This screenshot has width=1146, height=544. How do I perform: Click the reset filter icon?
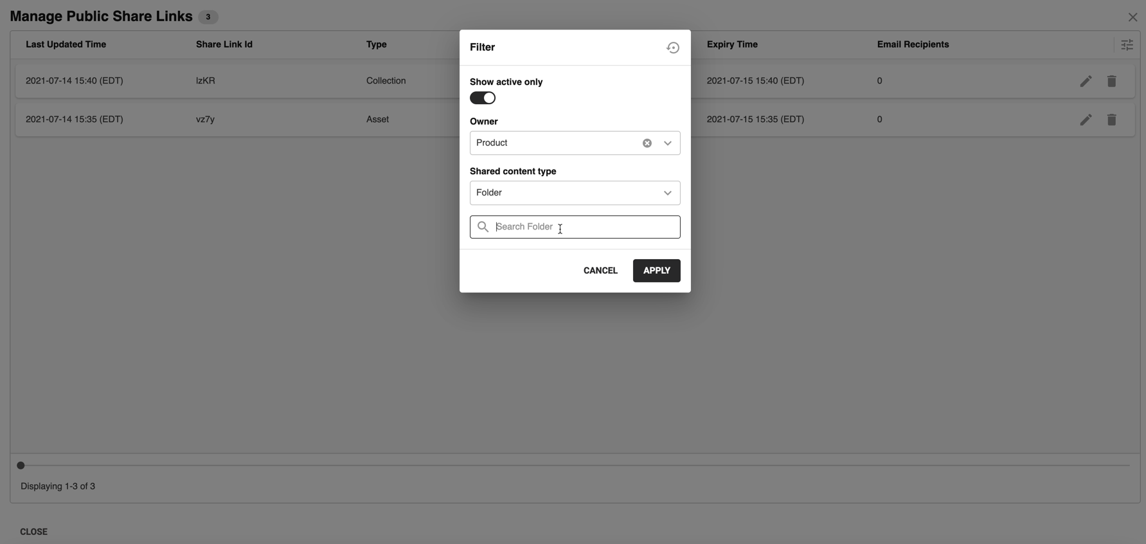pyautogui.click(x=673, y=48)
